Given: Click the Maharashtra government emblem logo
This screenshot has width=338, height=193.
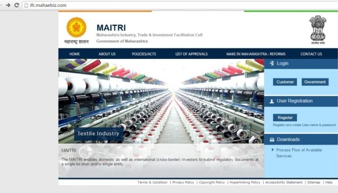Looking at the screenshot, I should pyautogui.click(x=76, y=28).
